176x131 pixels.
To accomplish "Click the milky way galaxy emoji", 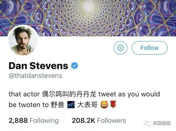I will (x=71, y=105).
